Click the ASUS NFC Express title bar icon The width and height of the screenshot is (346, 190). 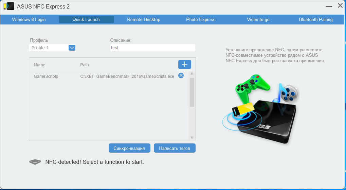(x=9, y=6)
